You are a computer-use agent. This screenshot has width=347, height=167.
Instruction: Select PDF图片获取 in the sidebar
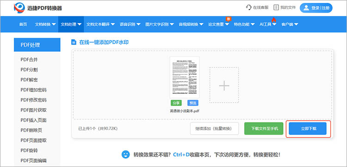tap(34, 110)
